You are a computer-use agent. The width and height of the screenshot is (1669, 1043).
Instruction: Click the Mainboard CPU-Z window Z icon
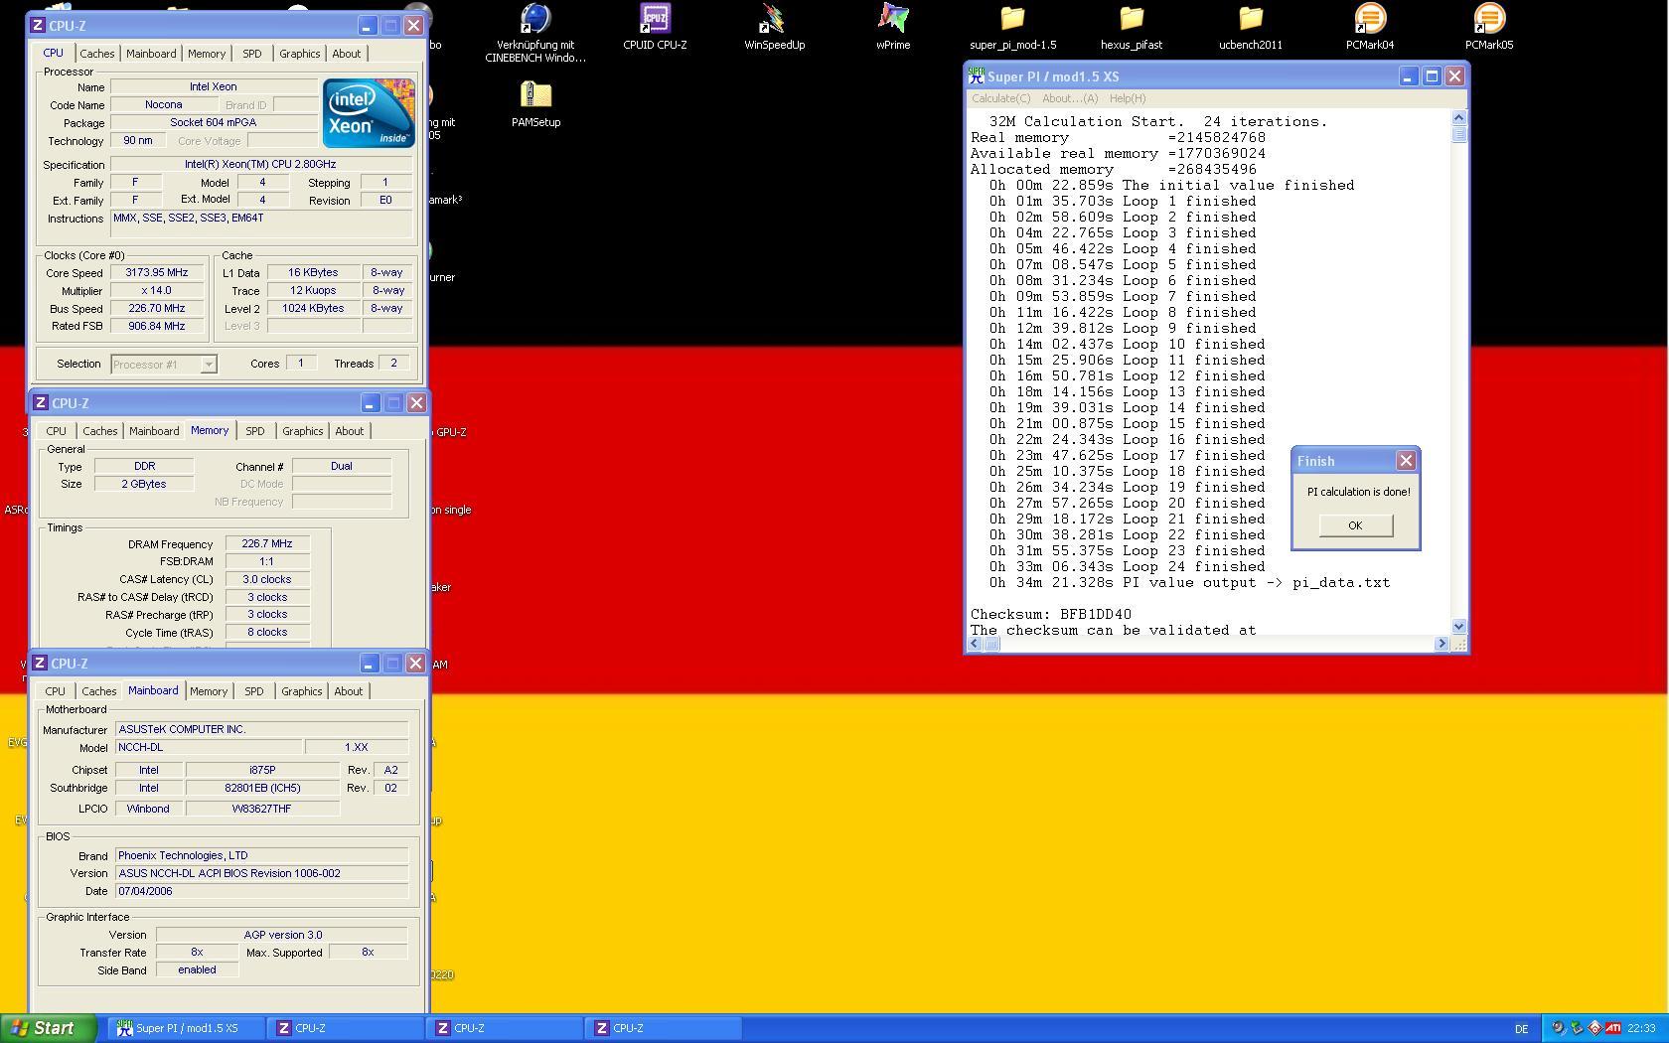pos(40,664)
